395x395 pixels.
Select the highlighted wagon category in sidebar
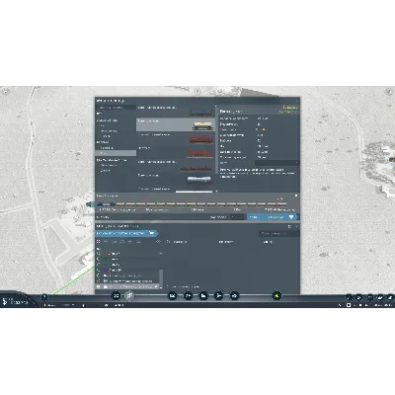(x=116, y=153)
